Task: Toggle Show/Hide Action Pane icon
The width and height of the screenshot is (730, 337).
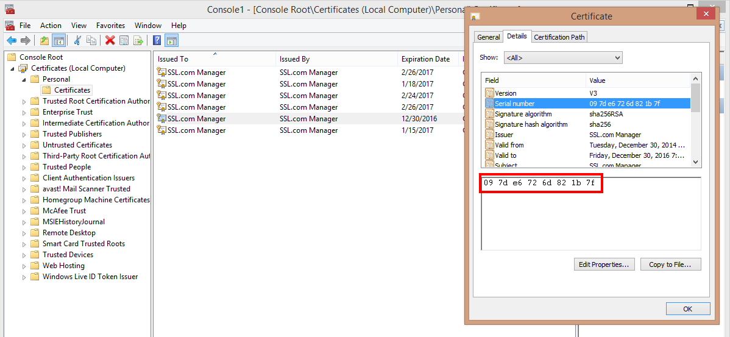Action: 172,40
